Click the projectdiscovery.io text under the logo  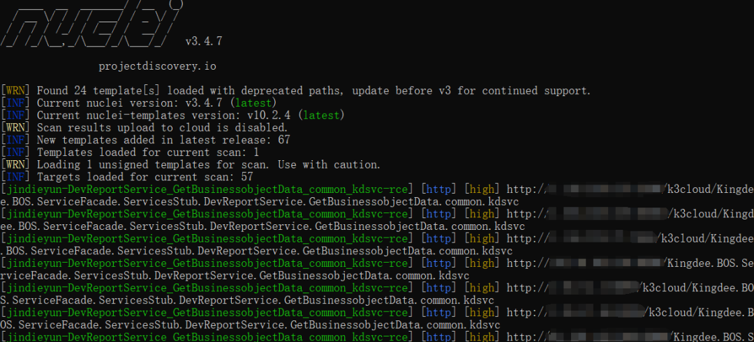pos(157,67)
